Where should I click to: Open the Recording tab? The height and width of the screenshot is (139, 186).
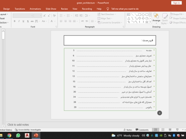(x=87, y=9)
